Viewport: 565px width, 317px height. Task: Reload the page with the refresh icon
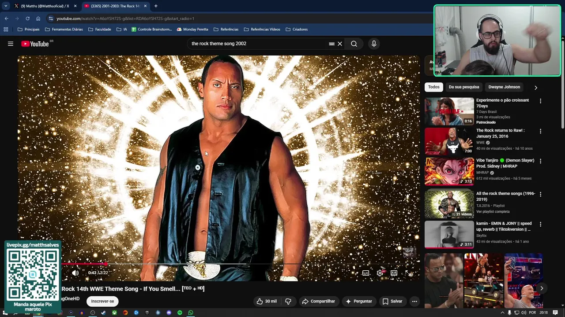[27, 18]
